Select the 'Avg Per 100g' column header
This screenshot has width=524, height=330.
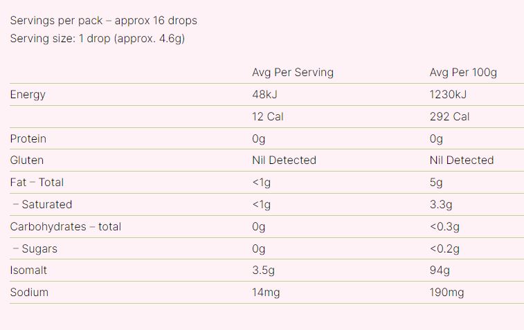(x=463, y=73)
